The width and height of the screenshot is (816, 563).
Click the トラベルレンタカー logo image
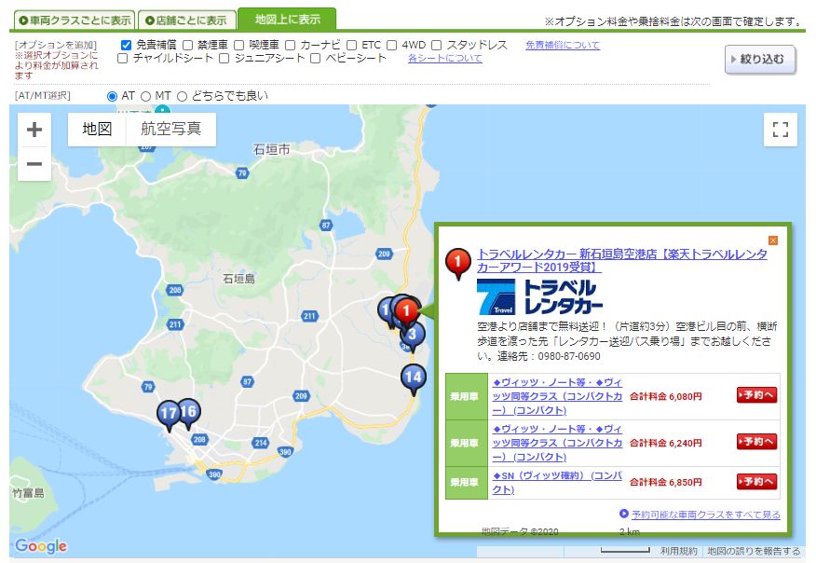pyautogui.click(x=540, y=296)
